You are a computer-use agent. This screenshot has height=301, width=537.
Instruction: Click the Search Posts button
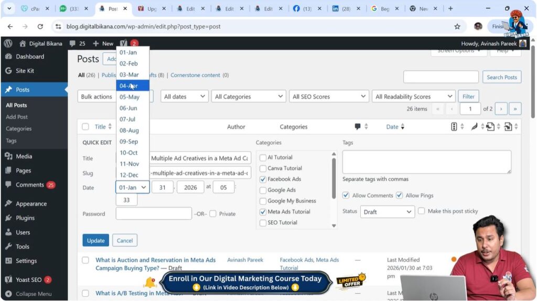(502, 77)
